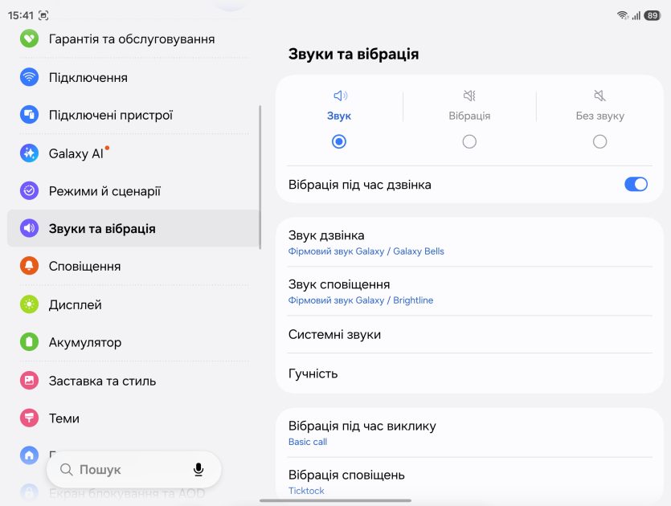Tap the Wi-Fi status bar icon
The width and height of the screenshot is (671, 506).
click(623, 15)
